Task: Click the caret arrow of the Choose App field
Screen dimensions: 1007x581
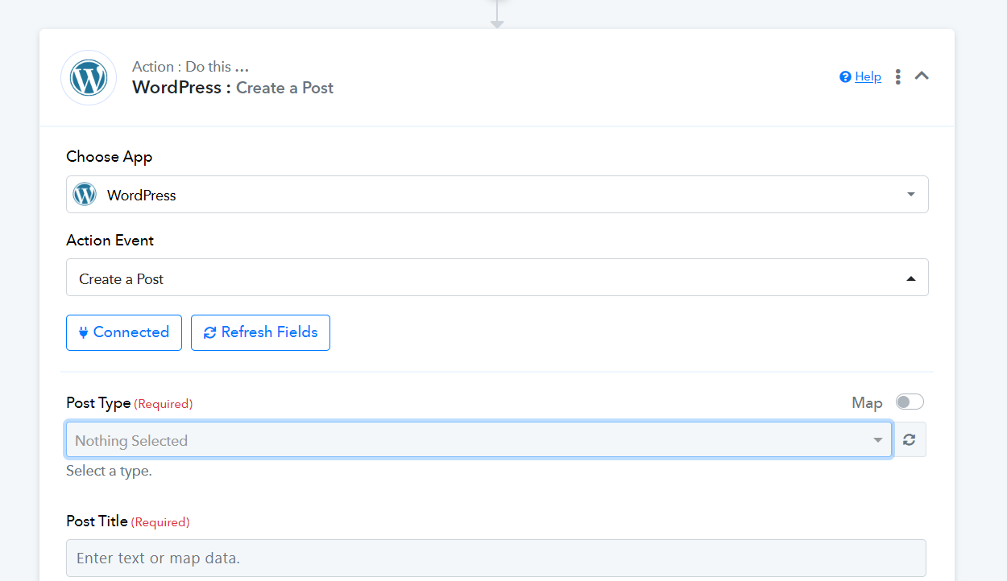Action: pos(911,195)
